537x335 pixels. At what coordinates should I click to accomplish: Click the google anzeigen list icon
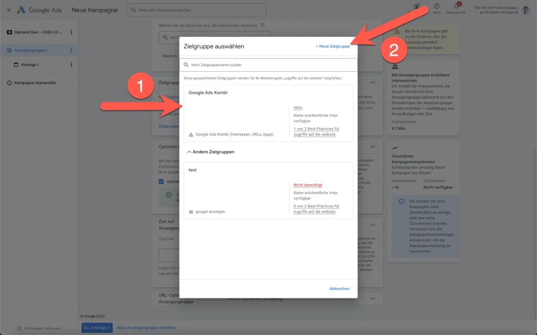[x=191, y=212]
